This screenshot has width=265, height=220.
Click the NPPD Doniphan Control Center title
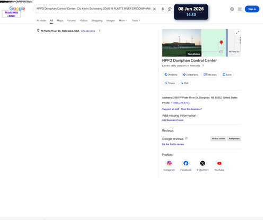coord(189,60)
